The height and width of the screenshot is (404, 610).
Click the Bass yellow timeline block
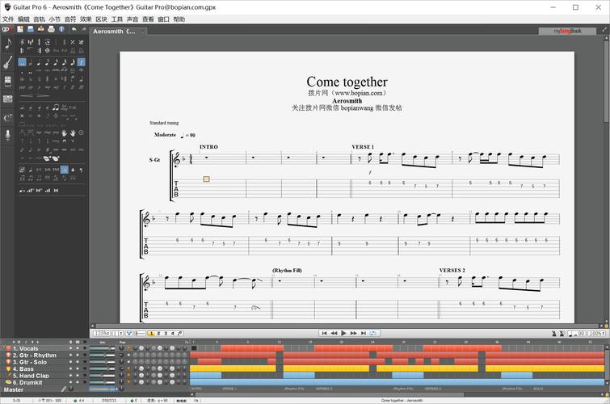pyautogui.click(x=233, y=368)
